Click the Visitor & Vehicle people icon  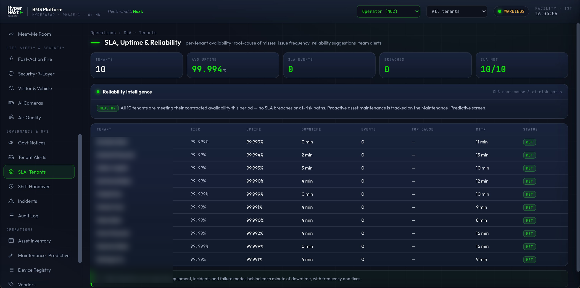(11, 88)
